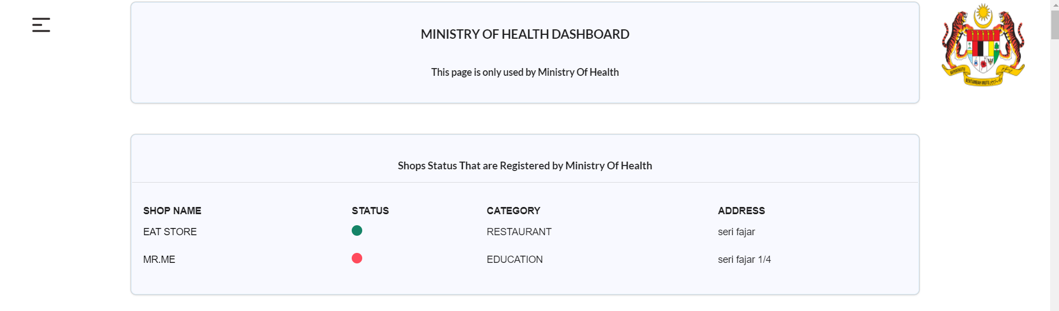Image resolution: width=1059 pixels, height=311 pixels.
Task: Click the EAT STORE shop name
Action: point(170,232)
